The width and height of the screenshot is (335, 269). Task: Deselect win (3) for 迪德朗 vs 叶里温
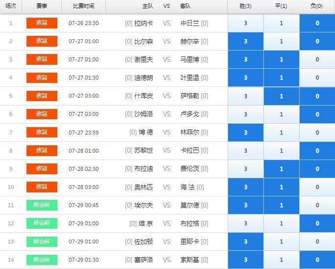pos(245,78)
